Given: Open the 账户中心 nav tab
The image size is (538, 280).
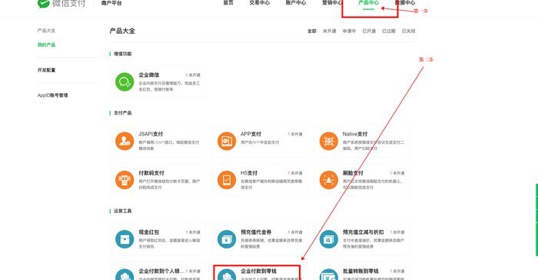Looking at the screenshot, I should coord(296,3).
